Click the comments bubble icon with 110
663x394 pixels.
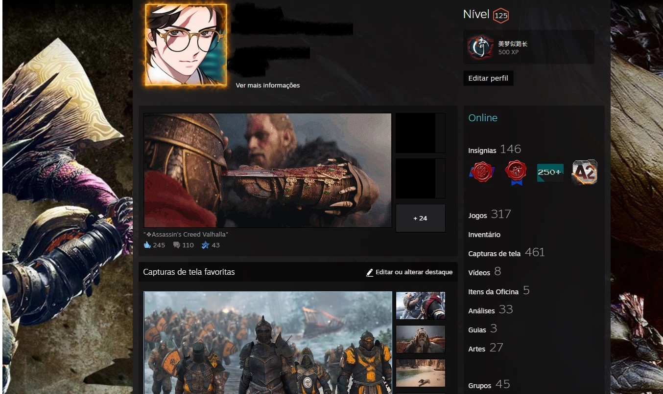click(176, 245)
